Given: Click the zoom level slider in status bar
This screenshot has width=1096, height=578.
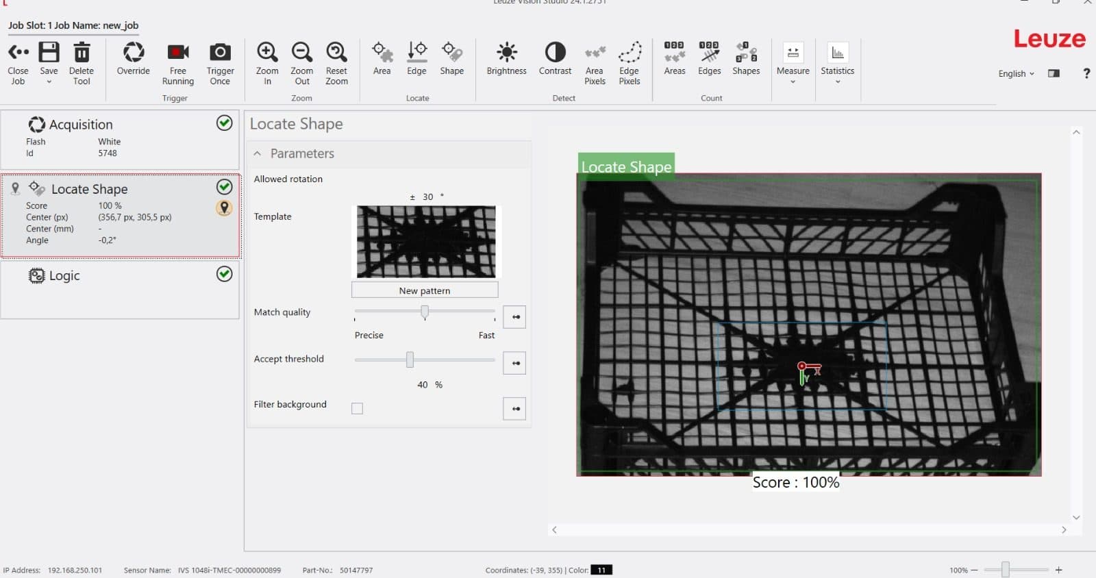Looking at the screenshot, I should [1006, 569].
